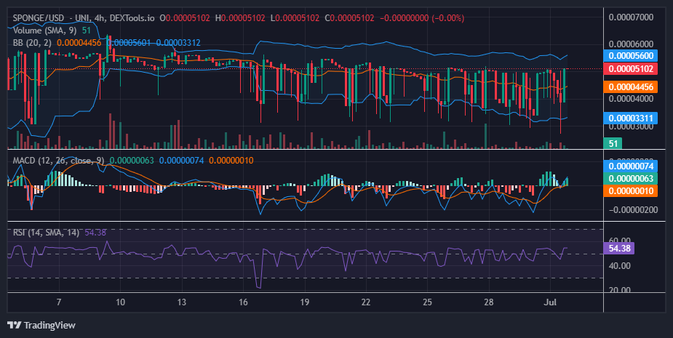This screenshot has width=673, height=338.
Task: Click the blue 0.00005600 upper band price label
Action: coord(630,56)
